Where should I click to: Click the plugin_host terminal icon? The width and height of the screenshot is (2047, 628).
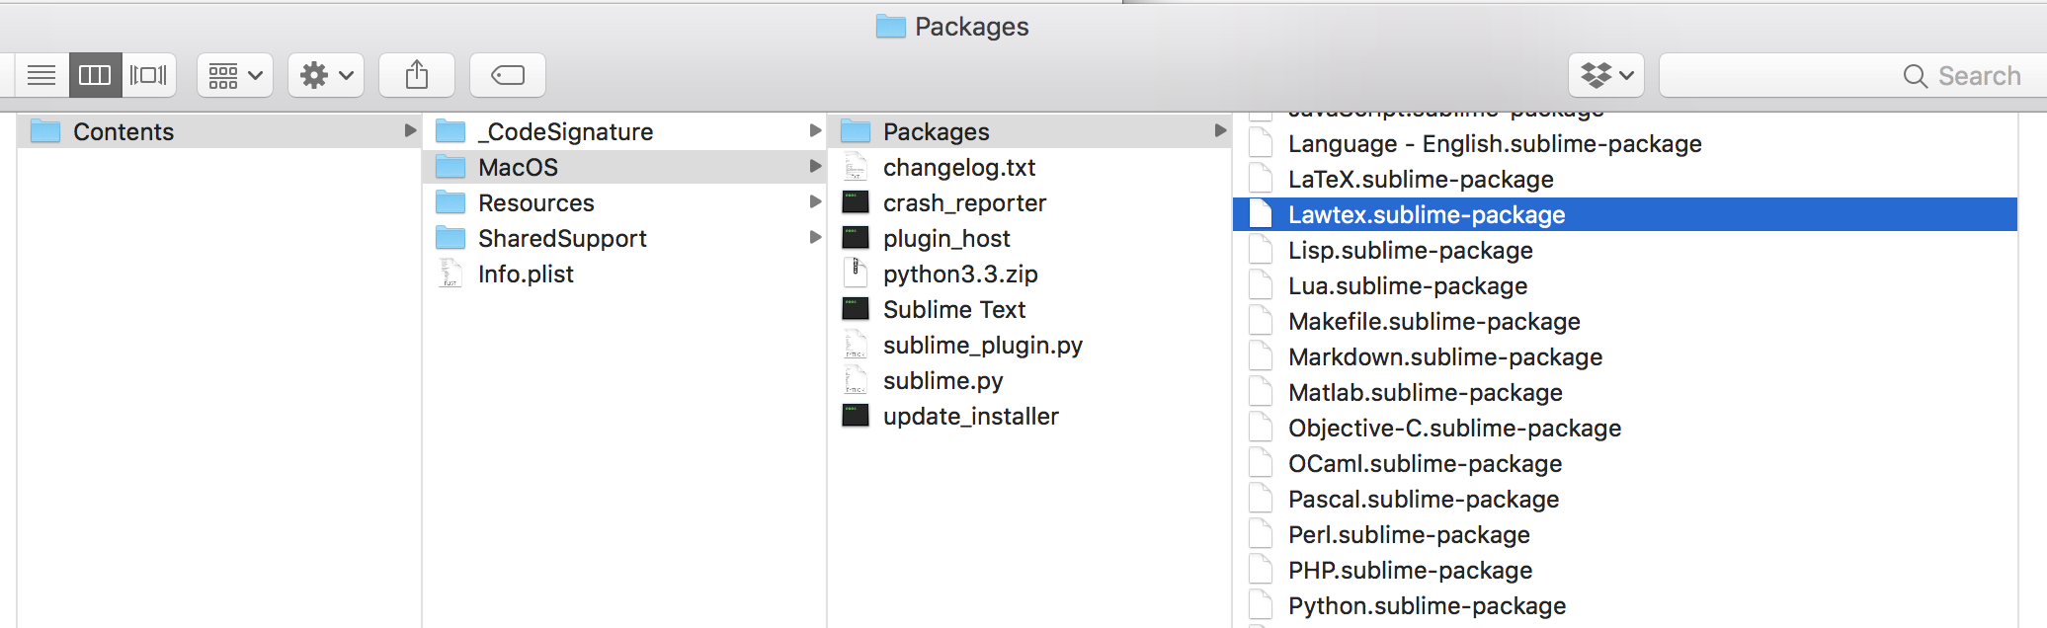tap(856, 238)
